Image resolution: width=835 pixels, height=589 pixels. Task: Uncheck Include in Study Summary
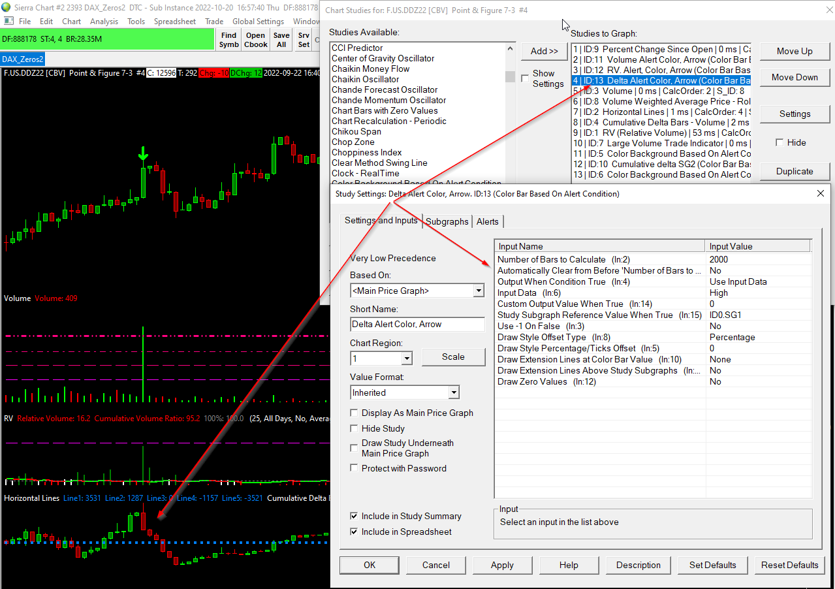[x=354, y=516]
